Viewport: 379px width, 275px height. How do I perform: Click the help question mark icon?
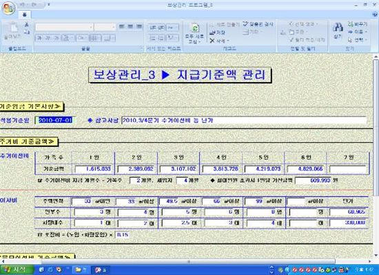click(x=375, y=14)
